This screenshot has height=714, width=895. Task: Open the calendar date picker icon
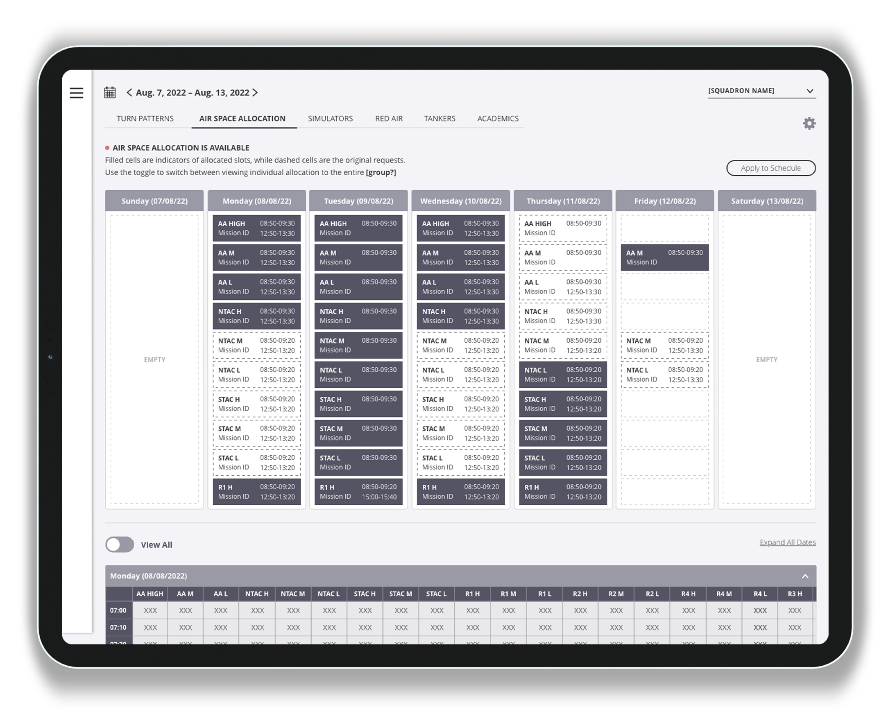pos(110,93)
